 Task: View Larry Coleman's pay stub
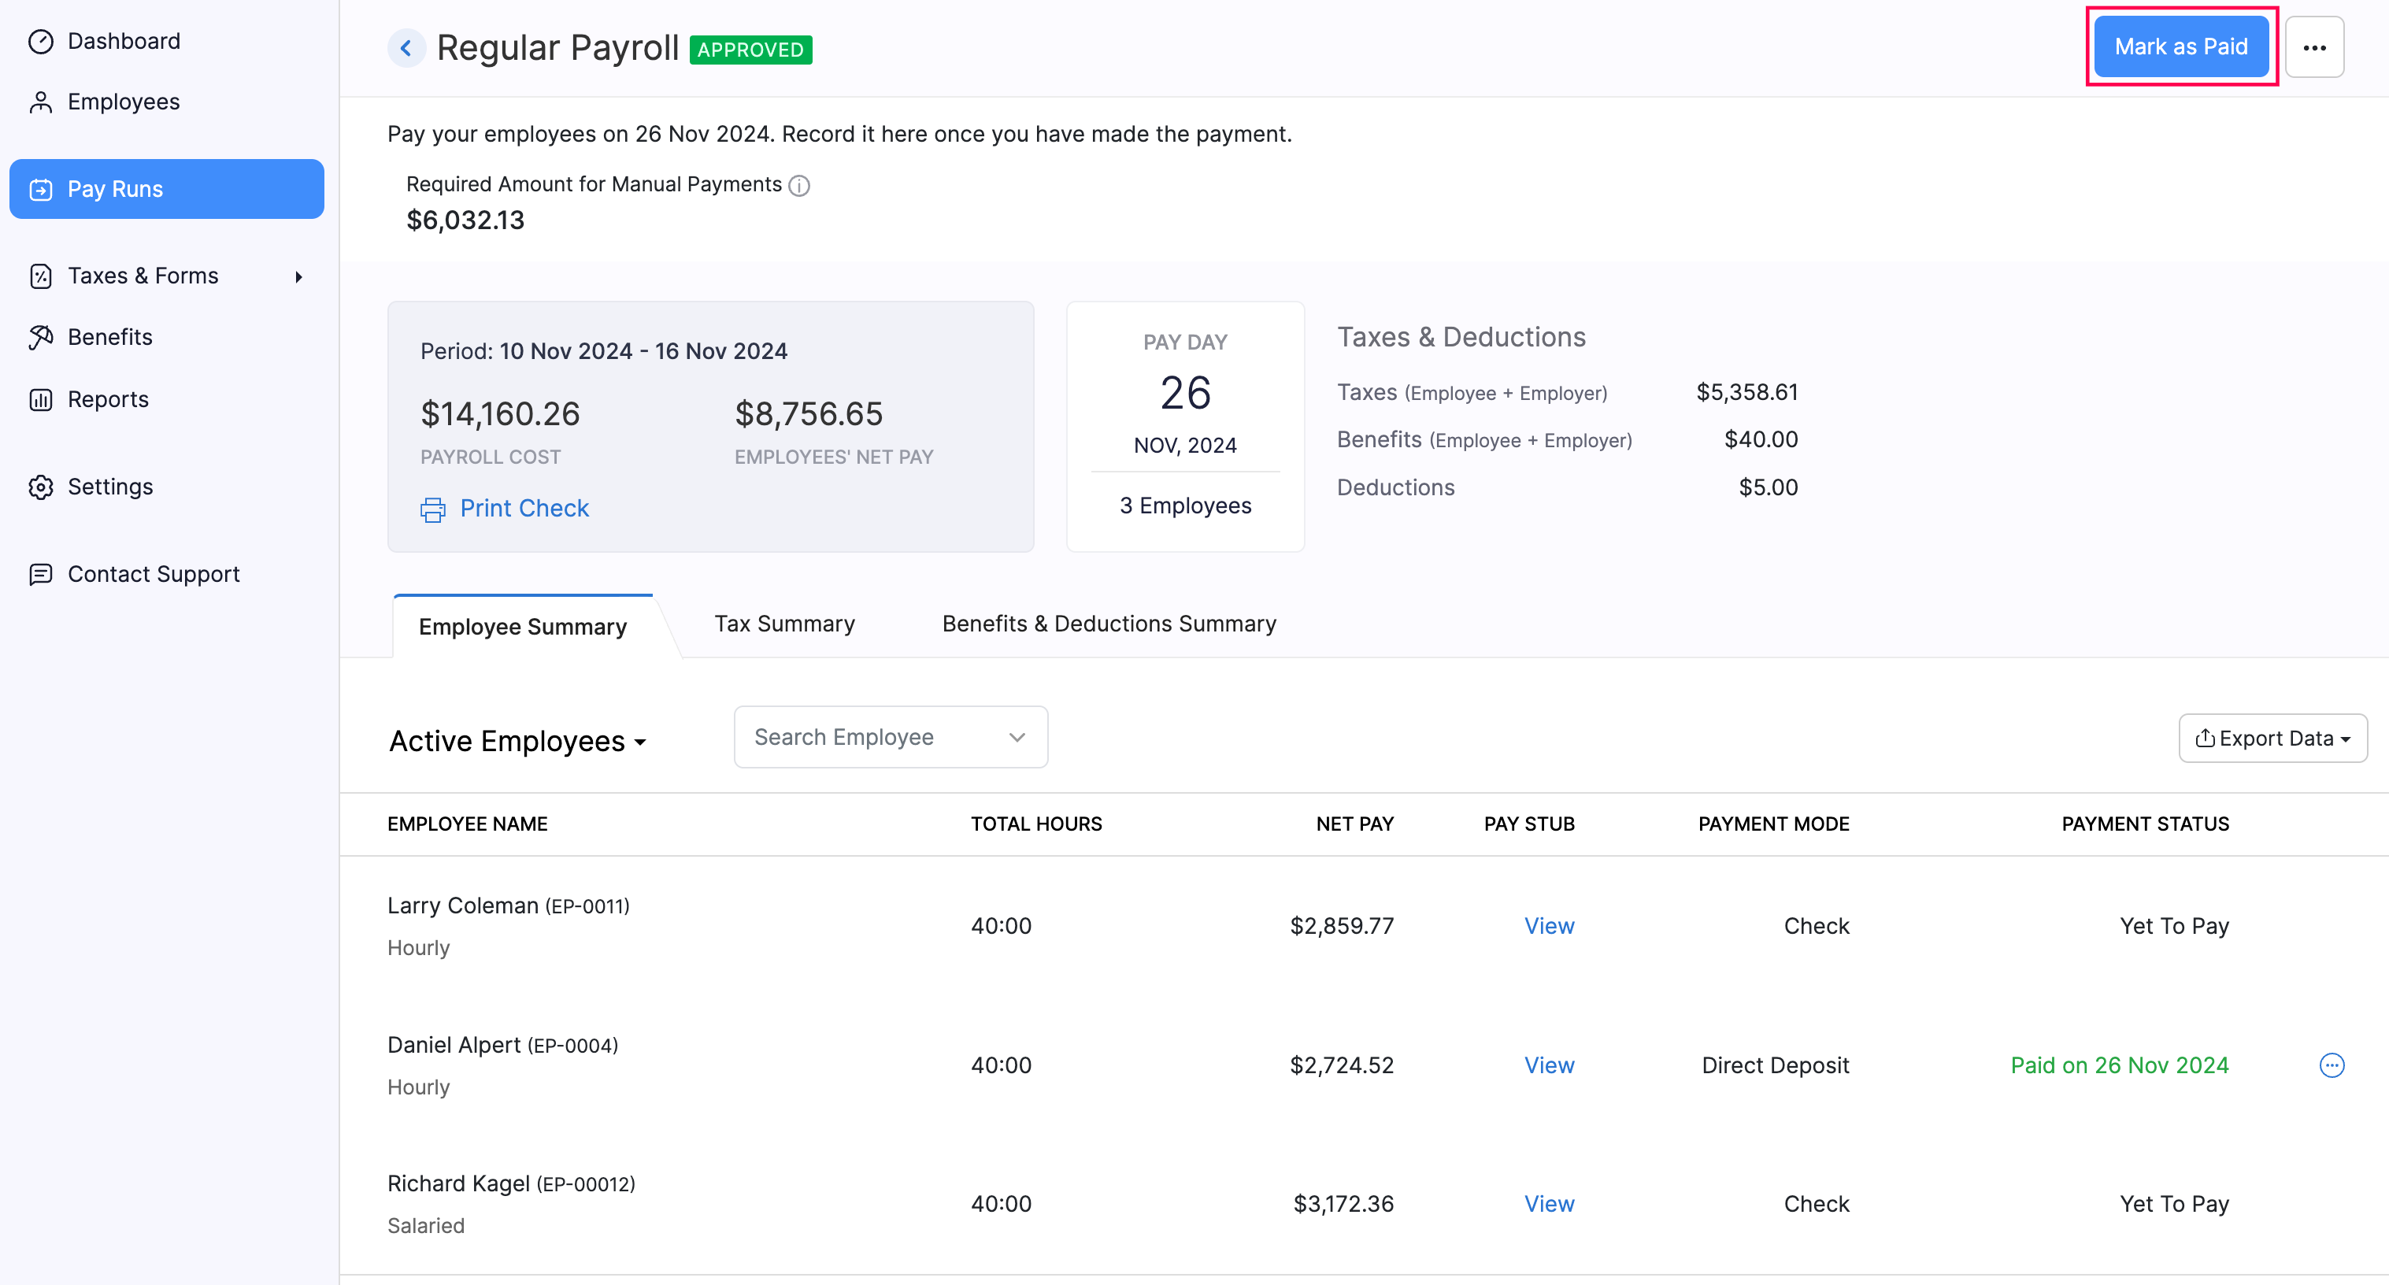pyautogui.click(x=1548, y=925)
